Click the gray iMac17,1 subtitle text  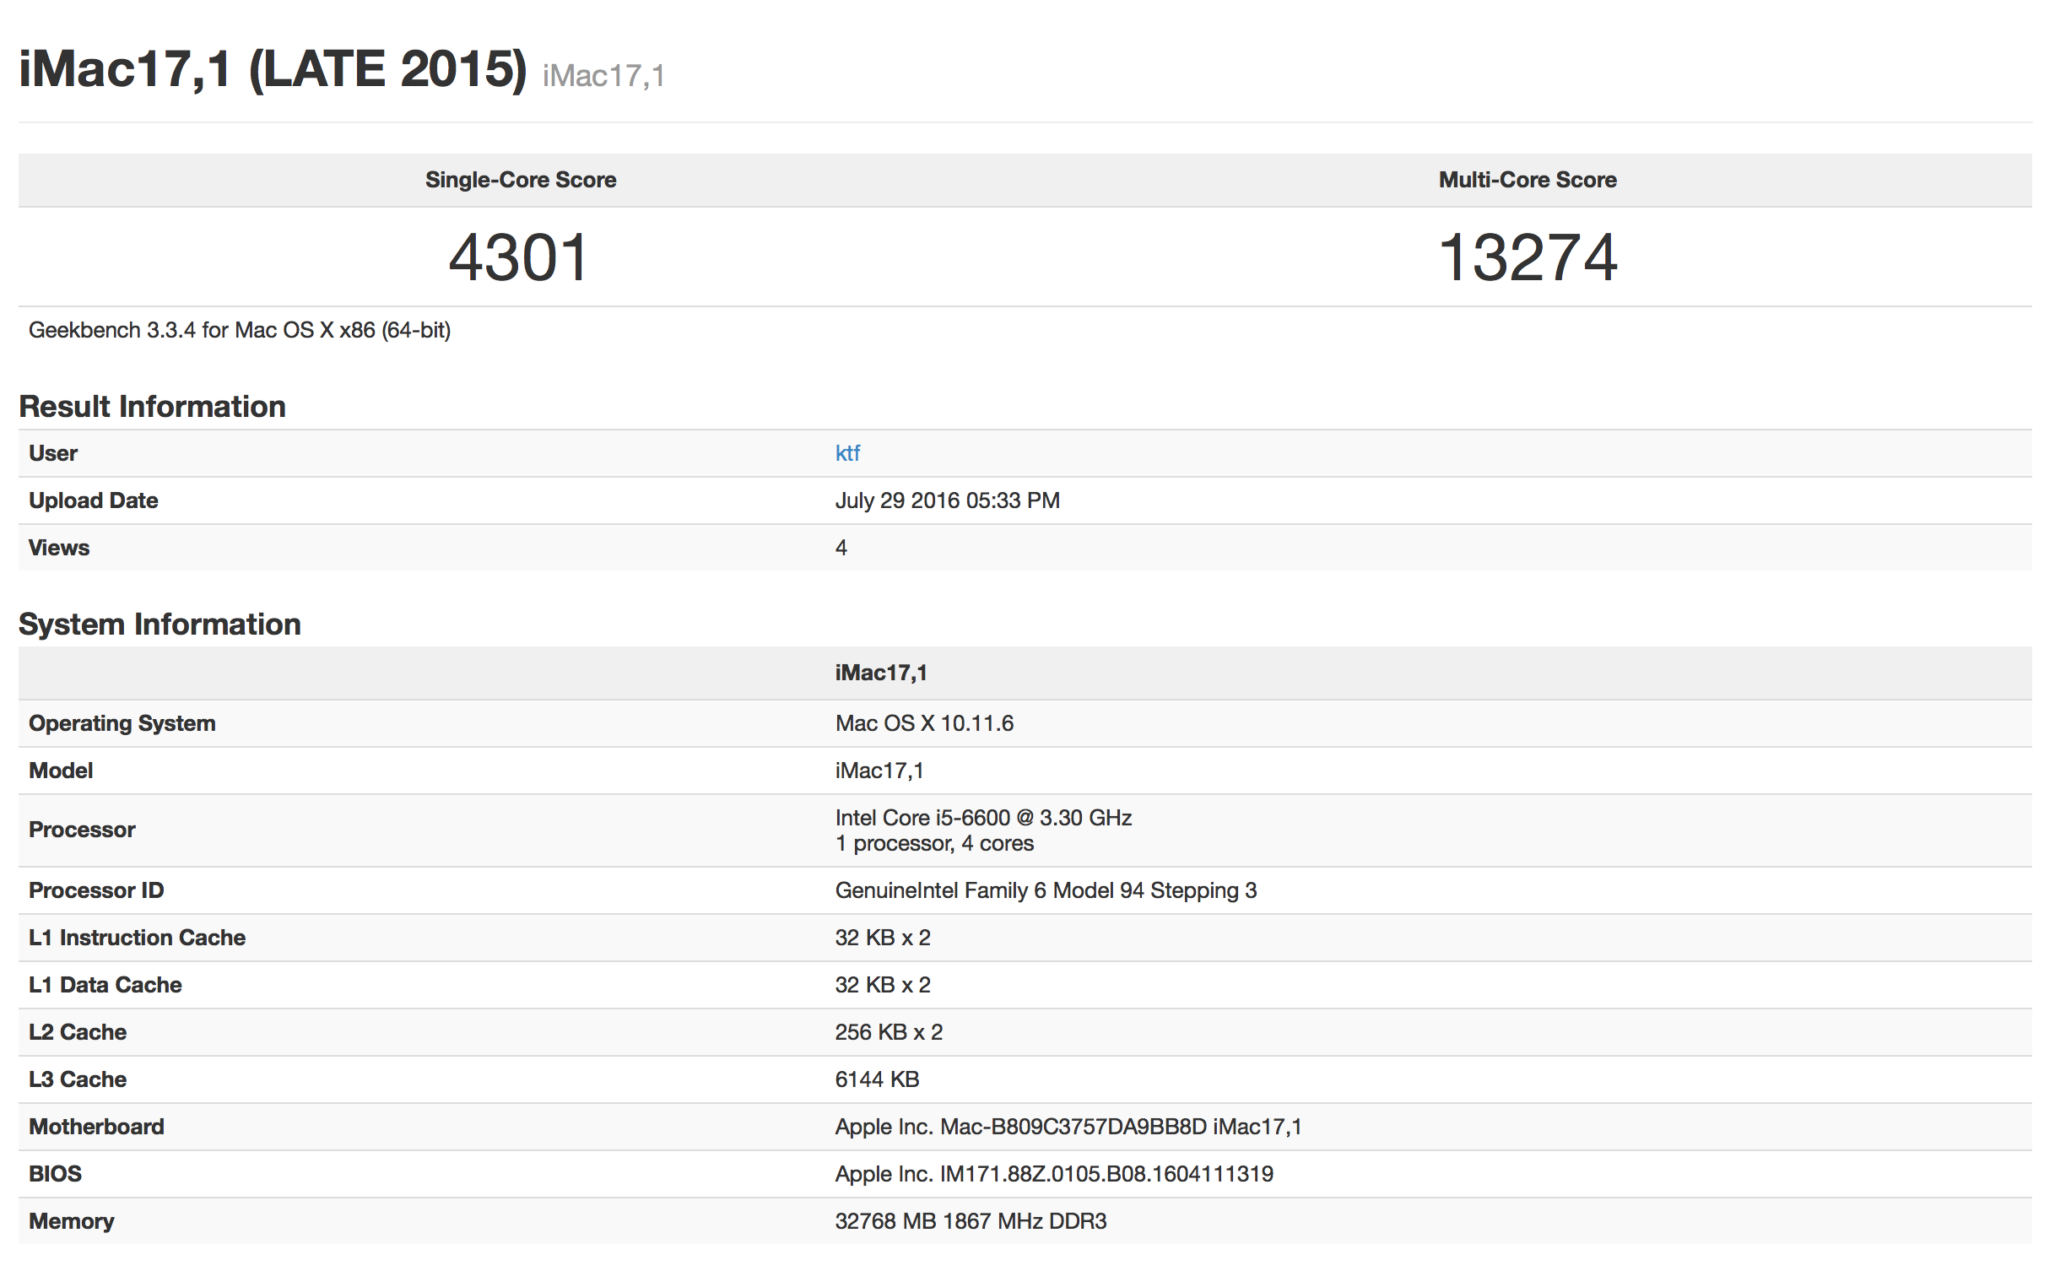(603, 76)
